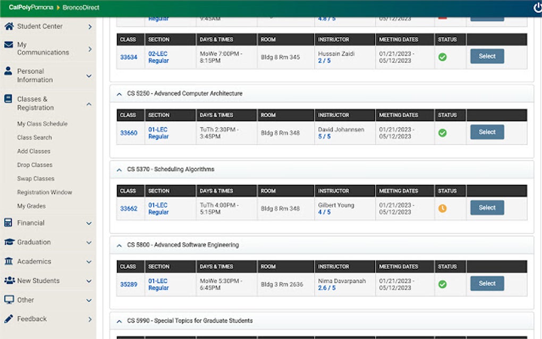Viewport: 542px width, 339px height.
Task: Collapse the CS 5250 Advanced Computer Architecture section
Action: tap(119, 94)
